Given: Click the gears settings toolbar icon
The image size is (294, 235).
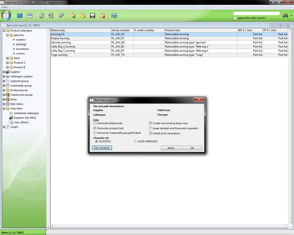Looking at the screenshot, I should (x=61, y=16).
